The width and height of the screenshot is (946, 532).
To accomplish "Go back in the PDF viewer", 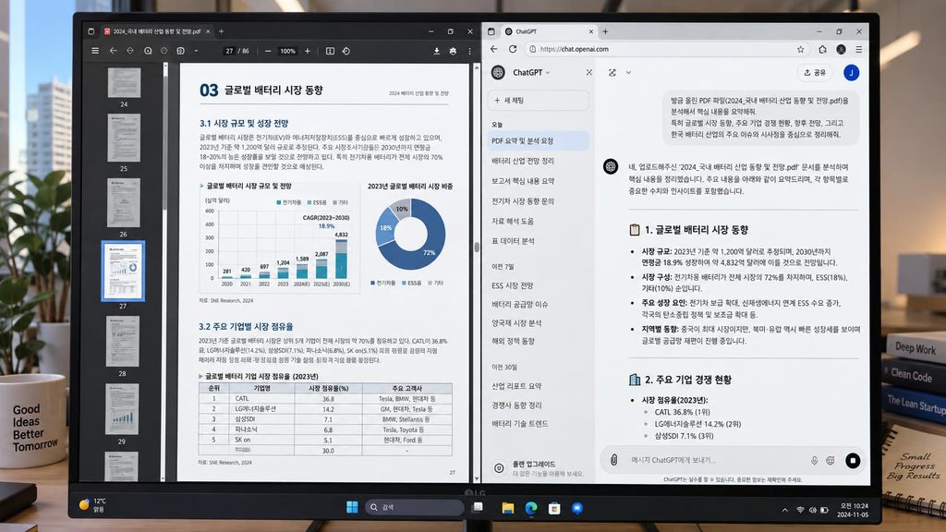I will tap(113, 52).
